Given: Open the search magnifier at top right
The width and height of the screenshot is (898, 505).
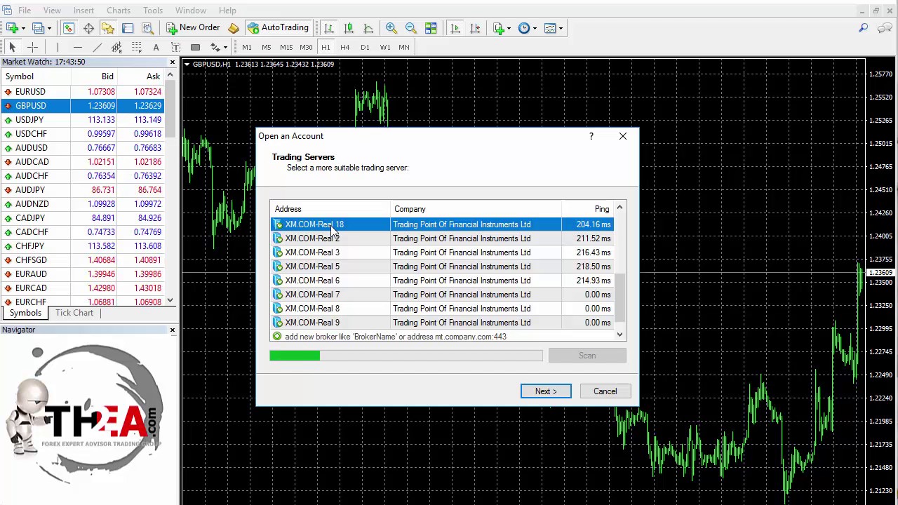Looking at the screenshot, I should tap(864, 28).
